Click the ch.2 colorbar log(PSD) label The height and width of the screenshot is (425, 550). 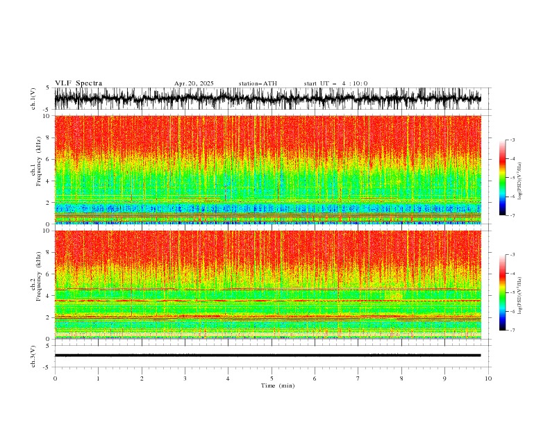coord(520,295)
